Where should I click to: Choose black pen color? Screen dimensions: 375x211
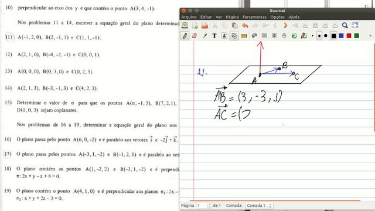(x=333, y=36)
